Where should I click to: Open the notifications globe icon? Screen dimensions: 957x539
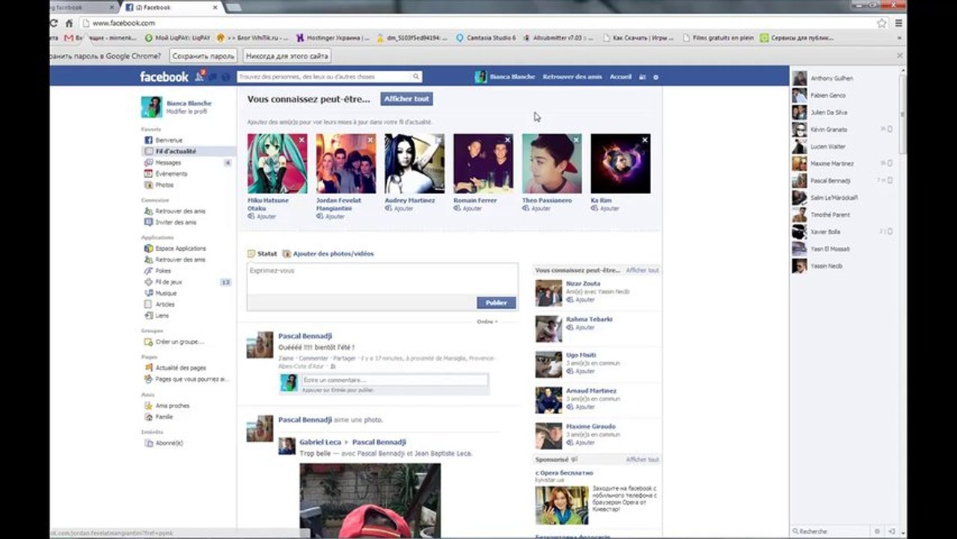(x=225, y=76)
